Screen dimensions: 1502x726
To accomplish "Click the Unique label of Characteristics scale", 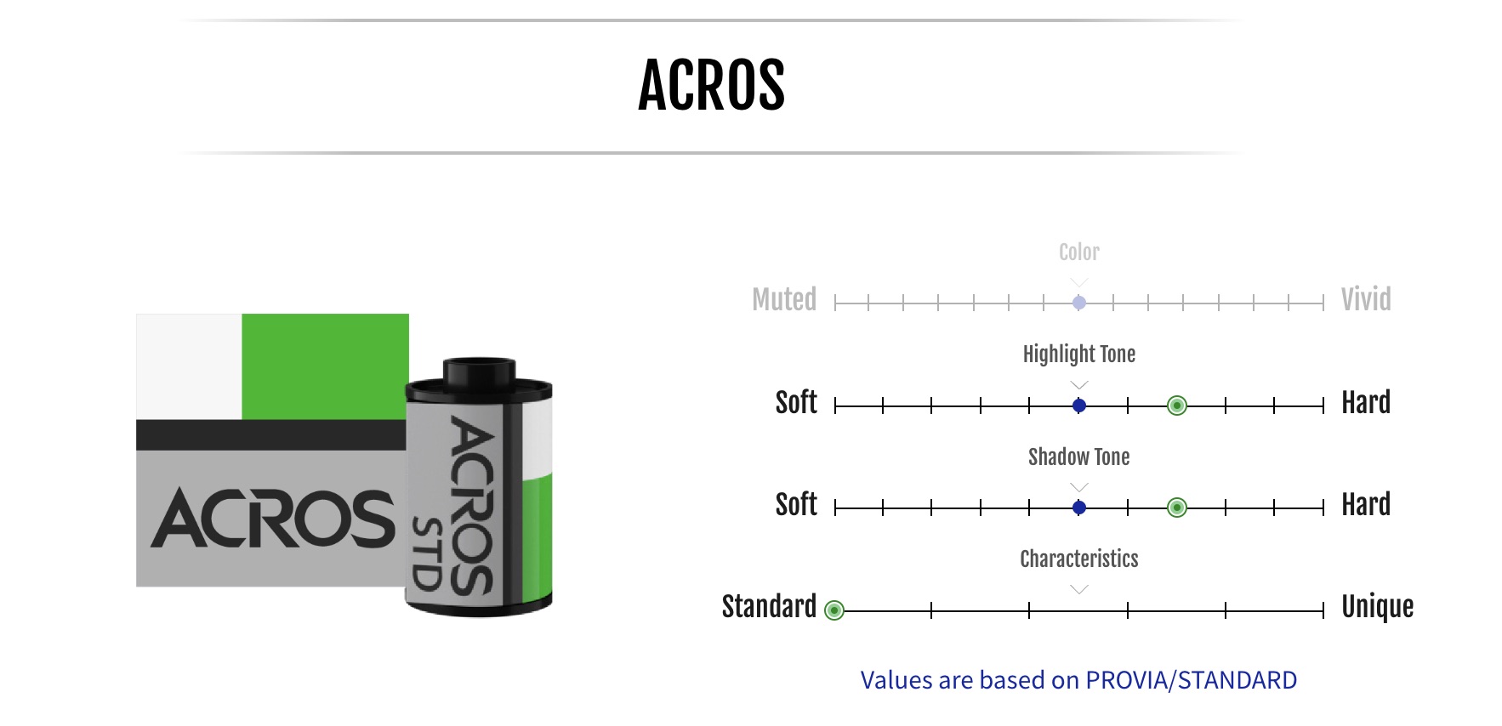I will click(x=1378, y=607).
